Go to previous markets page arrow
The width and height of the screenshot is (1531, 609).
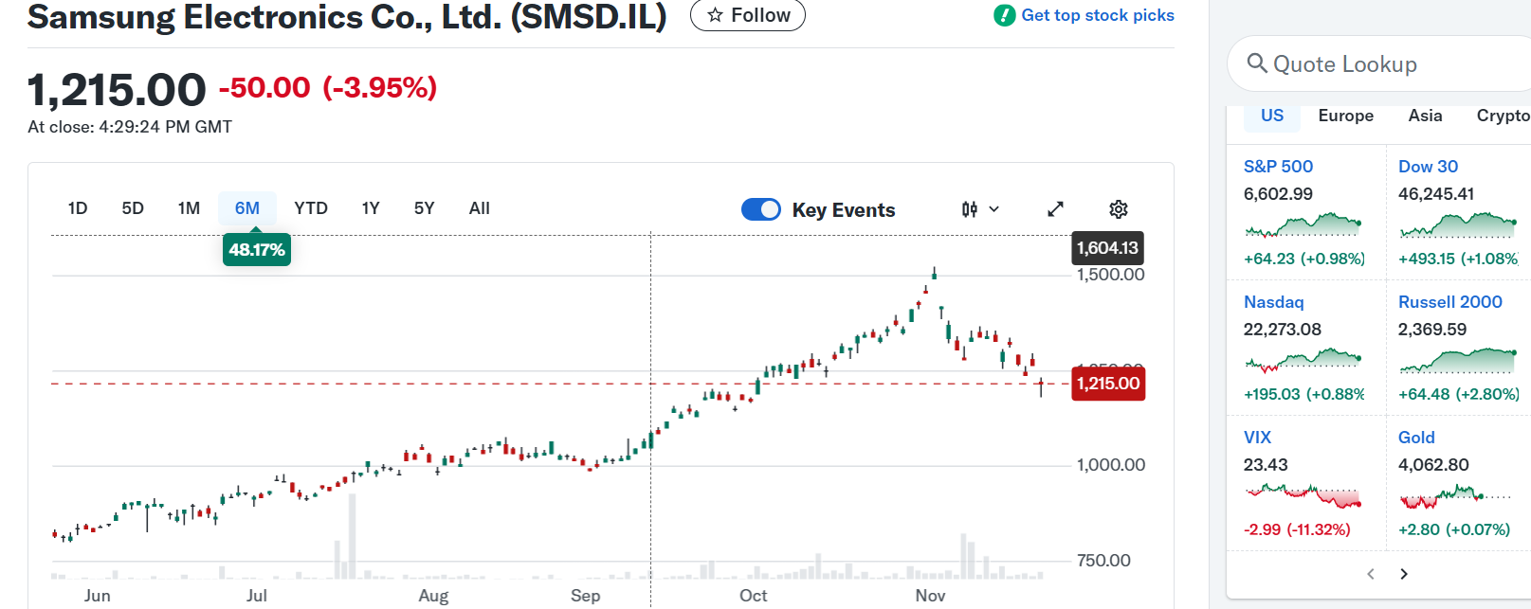pos(1370,574)
